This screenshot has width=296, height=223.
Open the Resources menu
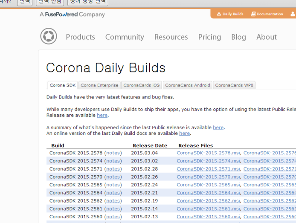click(x=171, y=37)
